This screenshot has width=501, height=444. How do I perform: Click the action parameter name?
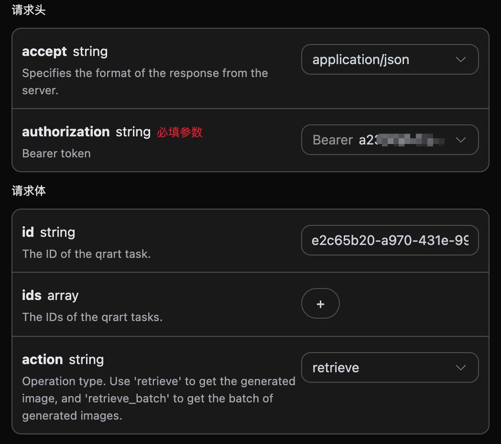(x=43, y=360)
